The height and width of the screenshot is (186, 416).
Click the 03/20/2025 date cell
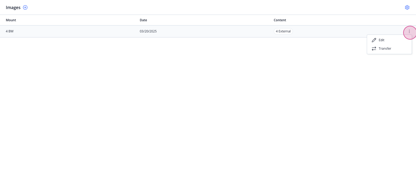click(148, 31)
